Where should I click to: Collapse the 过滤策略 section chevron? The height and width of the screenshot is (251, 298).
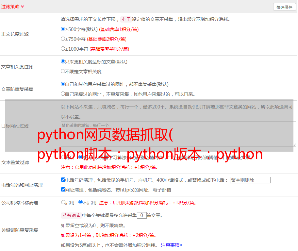pyautogui.click(x=22, y=7)
